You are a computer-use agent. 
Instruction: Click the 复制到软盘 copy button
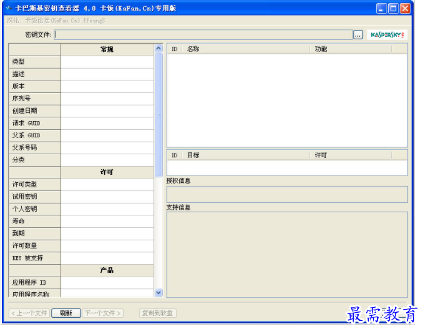[158, 313]
